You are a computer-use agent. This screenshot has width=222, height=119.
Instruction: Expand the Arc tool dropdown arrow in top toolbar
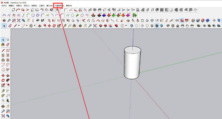27,26
